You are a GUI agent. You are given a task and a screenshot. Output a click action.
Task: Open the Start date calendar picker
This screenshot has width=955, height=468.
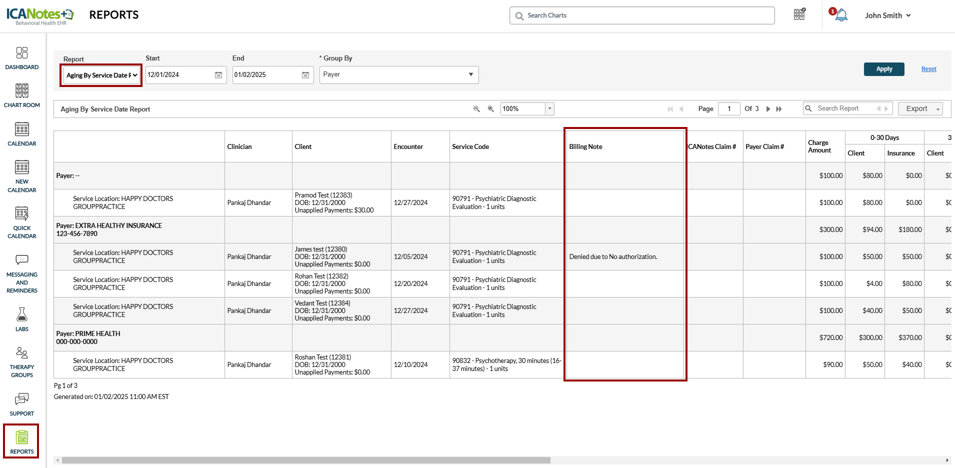point(218,75)
